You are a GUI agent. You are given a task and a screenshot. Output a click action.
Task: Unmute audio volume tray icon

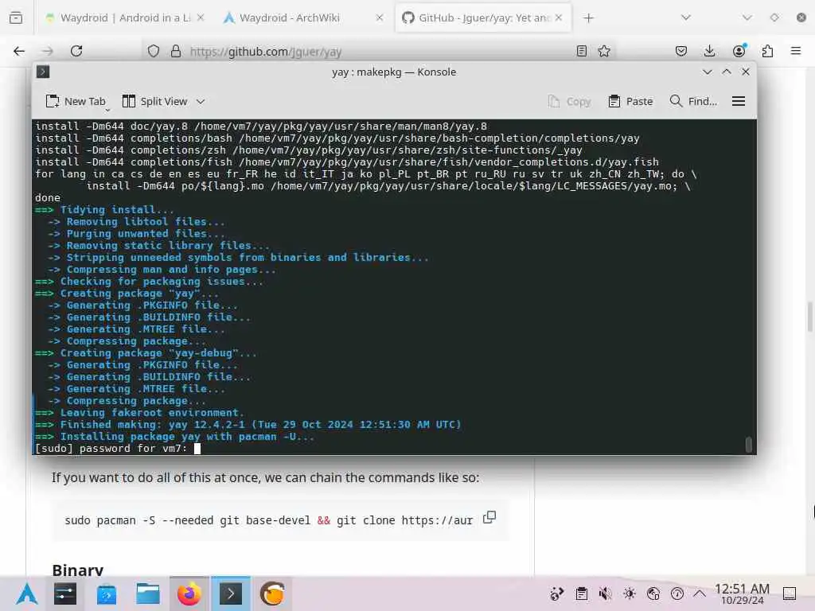tap(605, 593)
